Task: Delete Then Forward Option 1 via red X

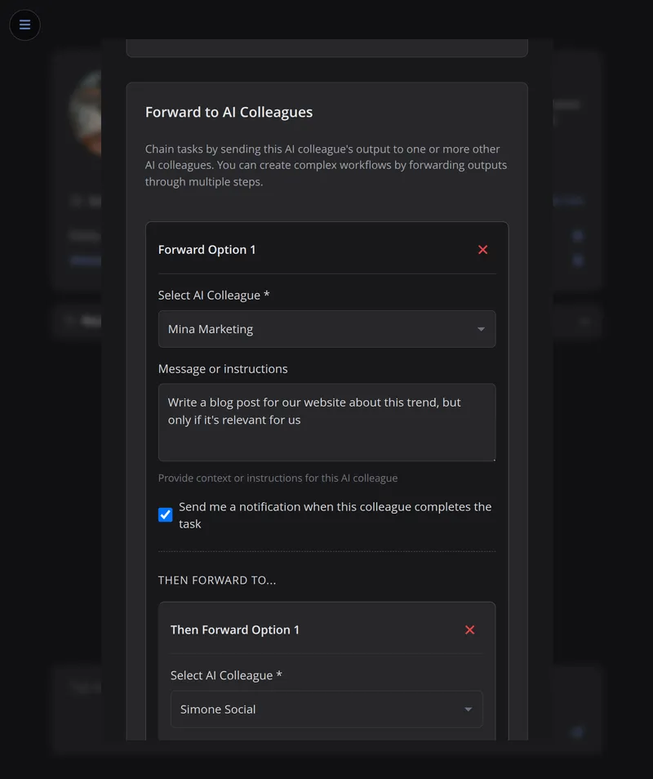Action: click(469, 630)
